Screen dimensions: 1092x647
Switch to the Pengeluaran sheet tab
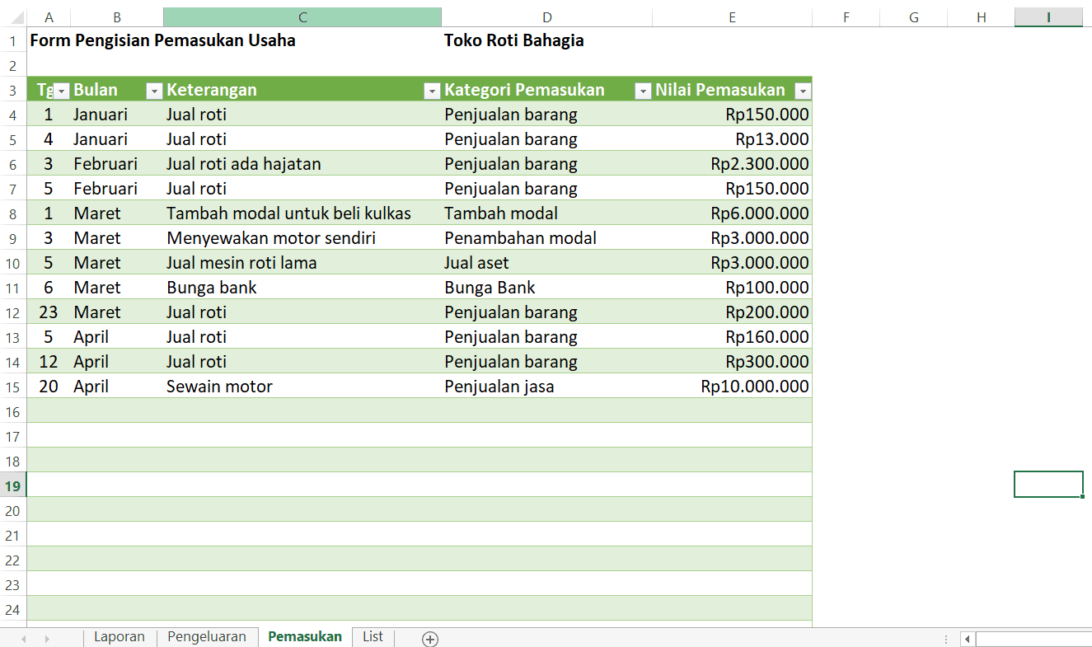tap(207, 636)
